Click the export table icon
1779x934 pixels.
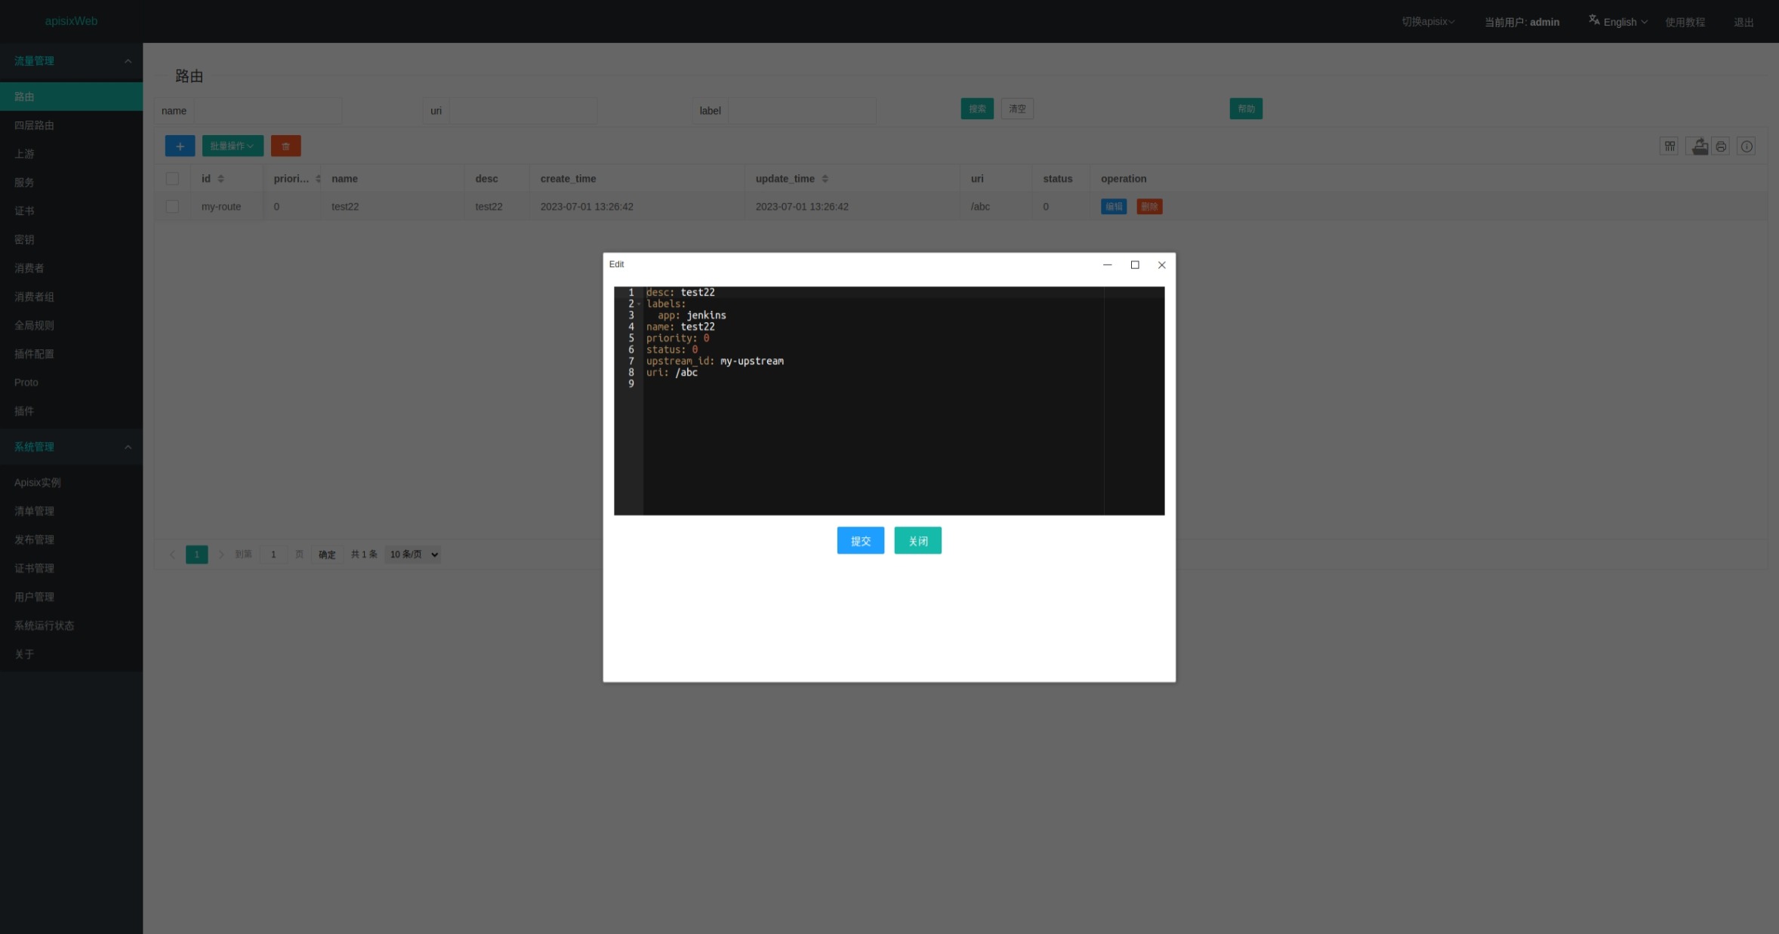click(1699, 146)
